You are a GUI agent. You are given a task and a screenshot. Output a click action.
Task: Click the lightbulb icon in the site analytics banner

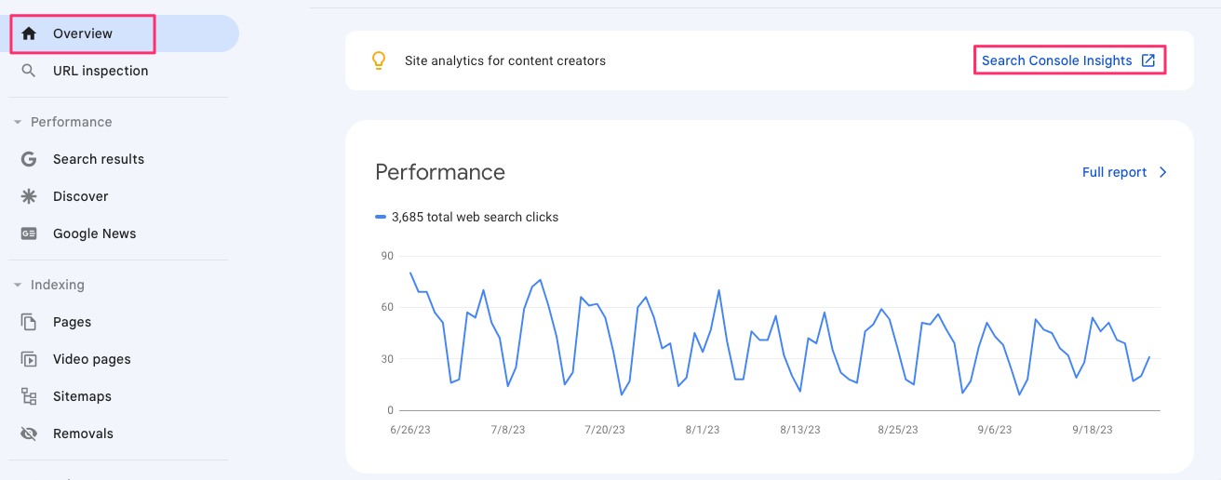click(x=378, y=60)
